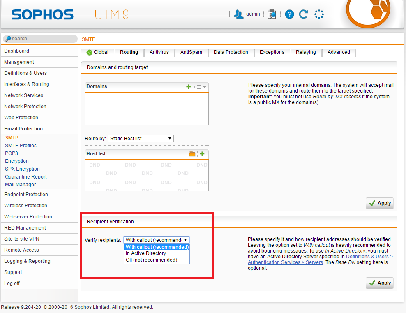Follow the Definitions & Users > Authentication Services link
The height and width of the screenshot is (313, 406).
pos(320,260)
